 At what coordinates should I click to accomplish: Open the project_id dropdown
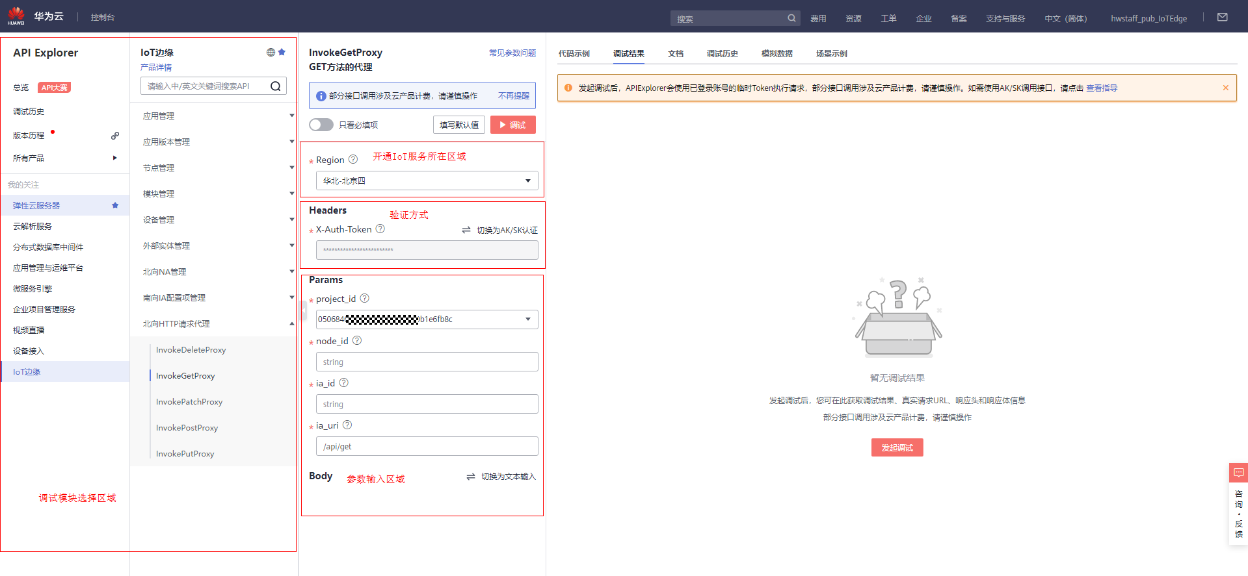point(427,319)
